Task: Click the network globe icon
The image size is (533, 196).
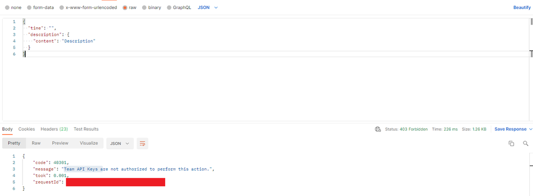Action: (378, 129)
